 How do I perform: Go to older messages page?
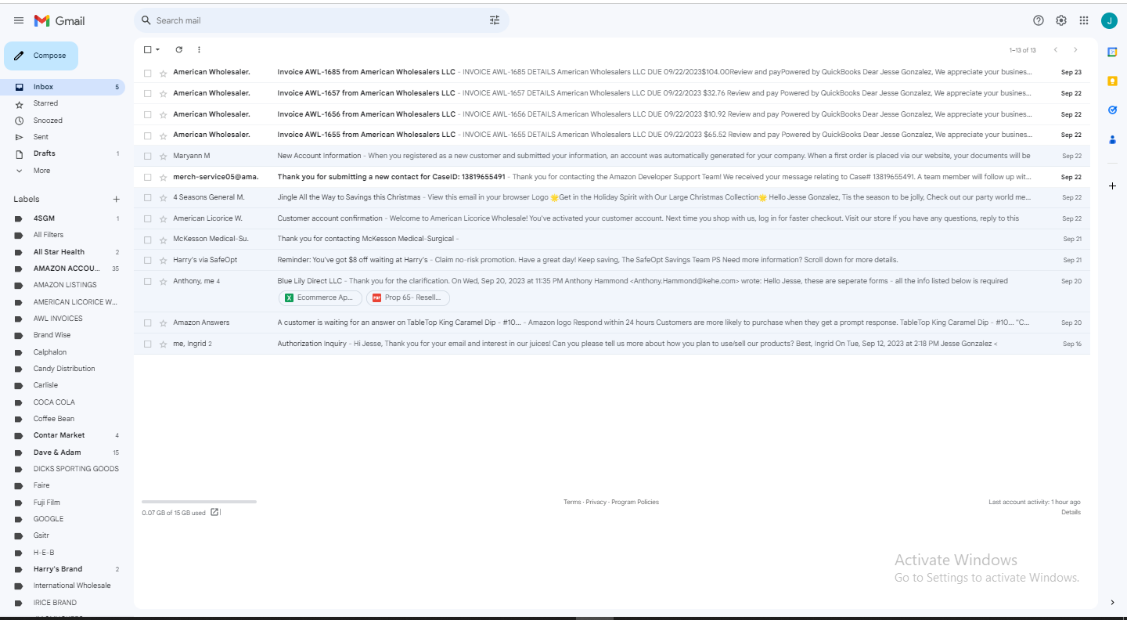pos(1076,50)
